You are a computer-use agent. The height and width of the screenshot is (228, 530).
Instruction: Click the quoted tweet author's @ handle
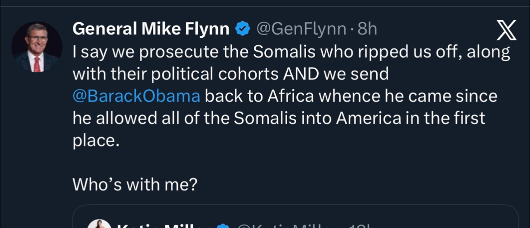click(x=288, y=226)
